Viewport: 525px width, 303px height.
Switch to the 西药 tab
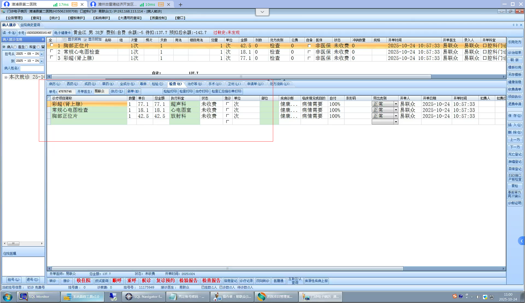click(72, 84)
